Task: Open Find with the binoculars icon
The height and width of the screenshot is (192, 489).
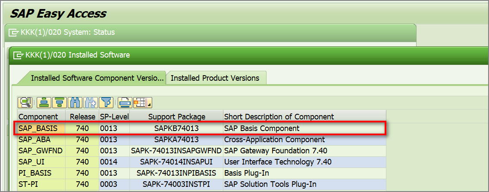Action: click(x=75, y=103)
